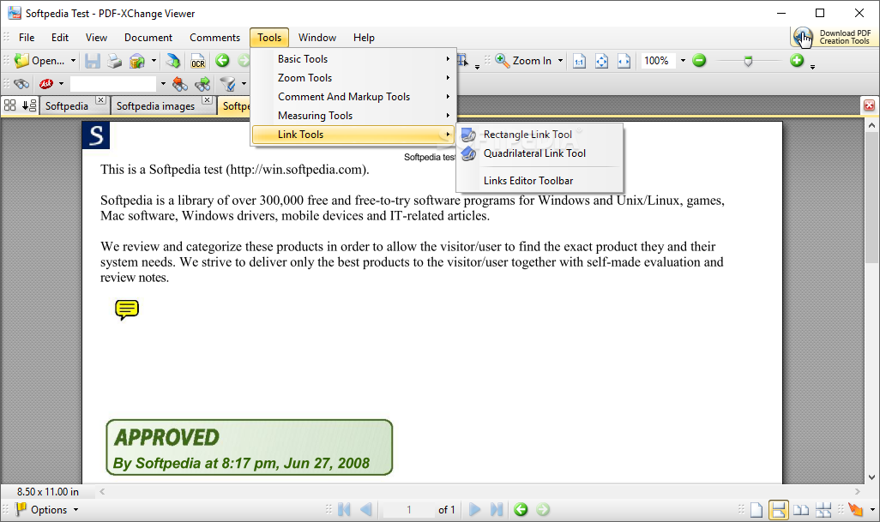Open the Document menu
880x522 pixels.
click(148, 38)
